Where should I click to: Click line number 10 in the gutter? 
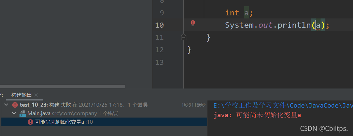159,25
